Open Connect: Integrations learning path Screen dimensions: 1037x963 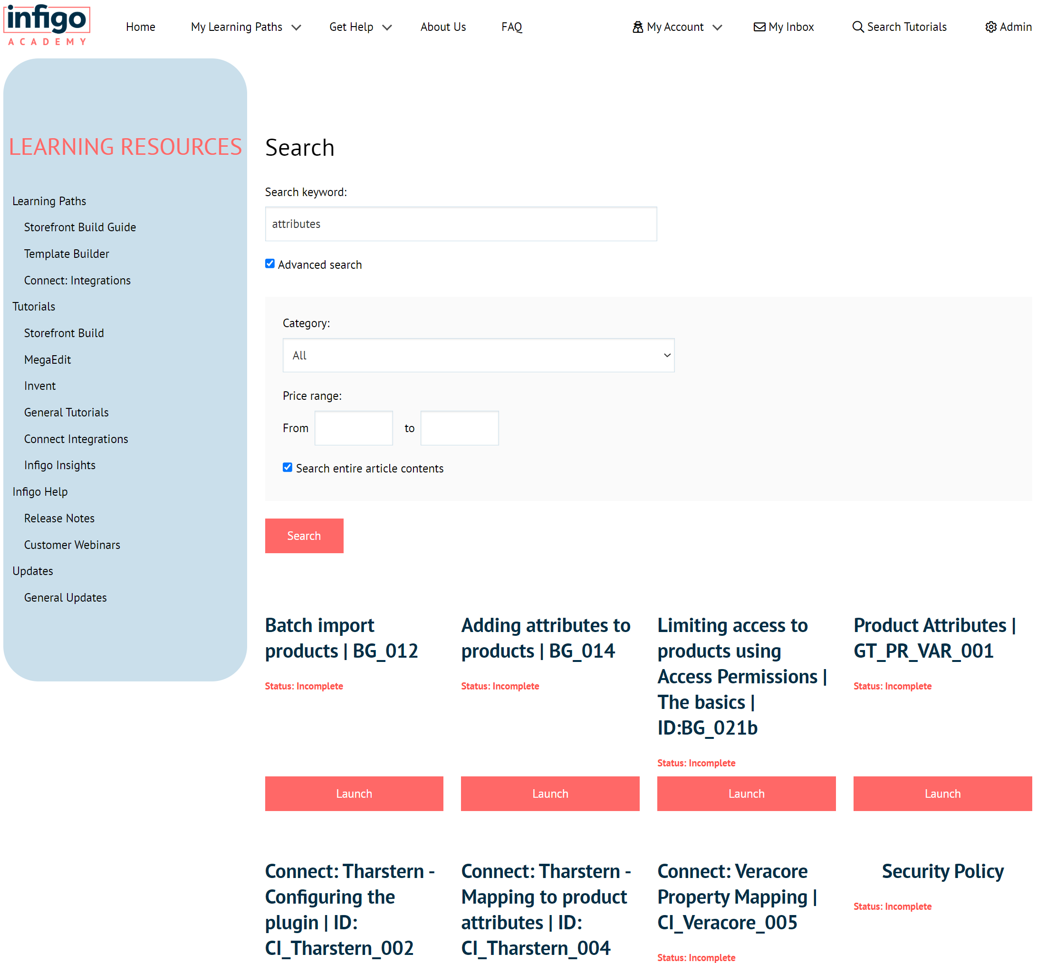[x=77, y=280]
